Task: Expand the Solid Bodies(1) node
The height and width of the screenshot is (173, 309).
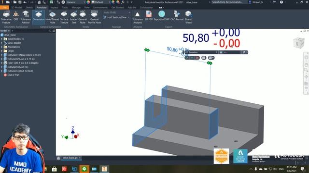Action: coord(2,39)
